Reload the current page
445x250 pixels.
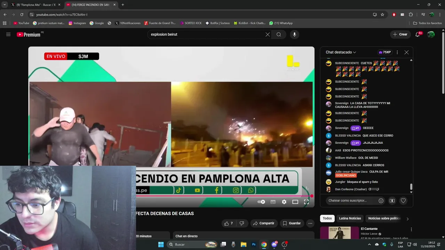22,15
